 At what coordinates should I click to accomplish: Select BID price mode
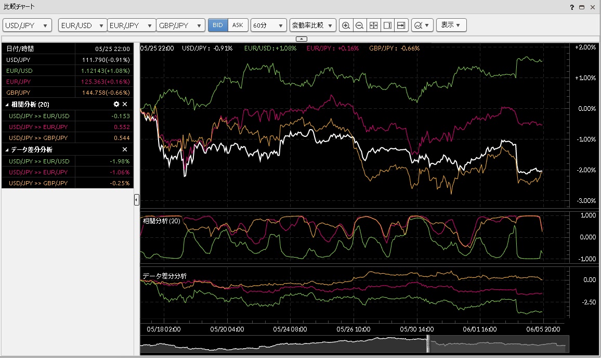click(x=218, y=25)
